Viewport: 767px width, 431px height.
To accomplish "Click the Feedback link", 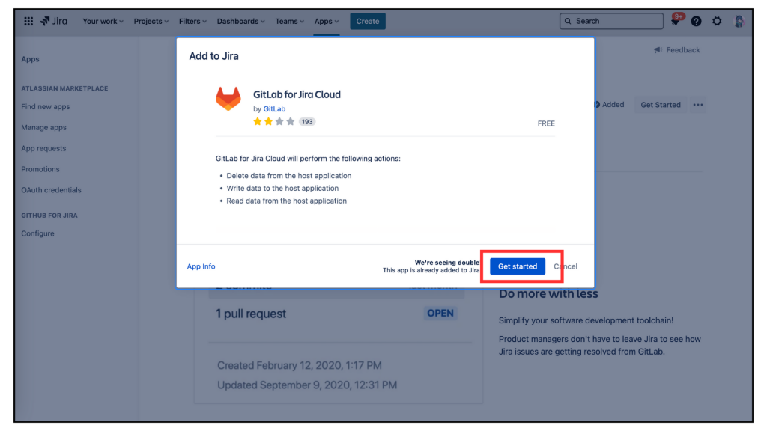I will [x=683, y=50].
